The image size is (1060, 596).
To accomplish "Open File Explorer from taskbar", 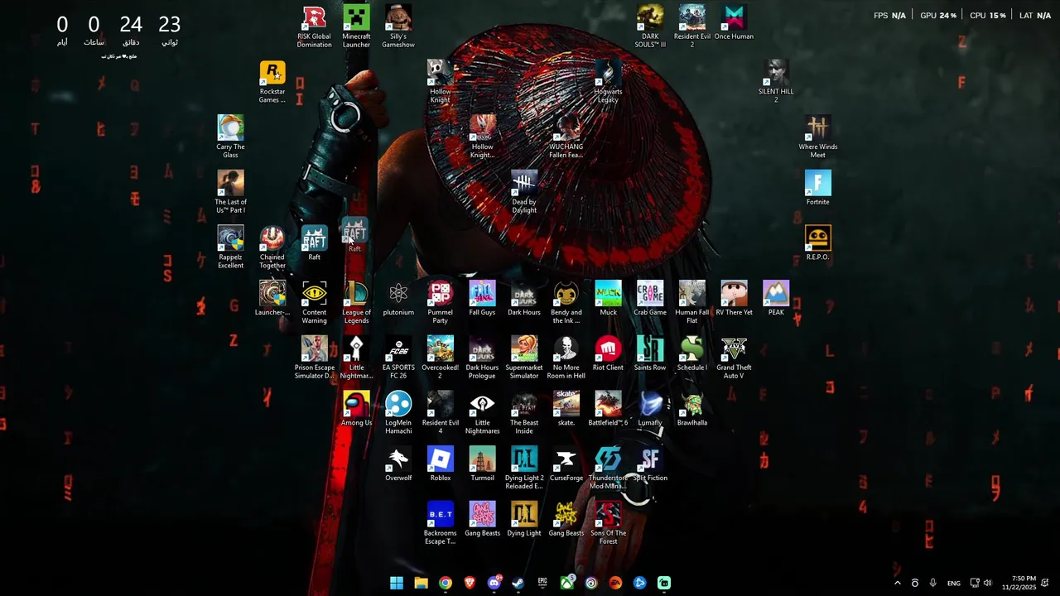I will (421, 583).
